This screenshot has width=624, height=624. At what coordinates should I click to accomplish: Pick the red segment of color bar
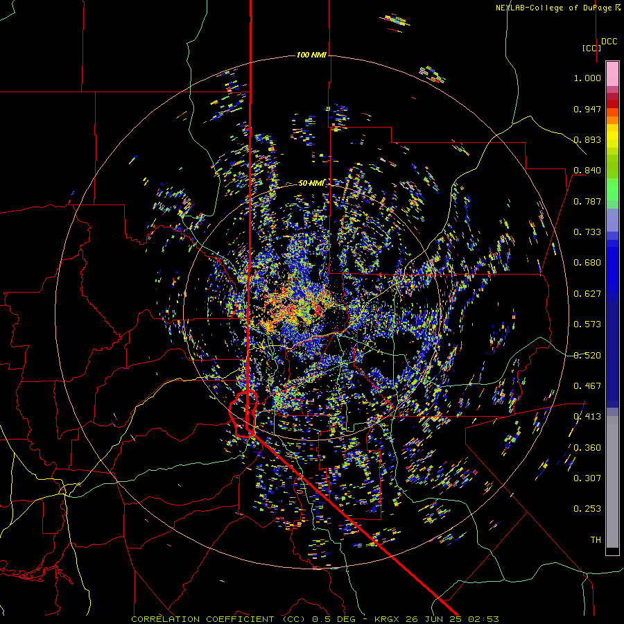pos(612,103)
